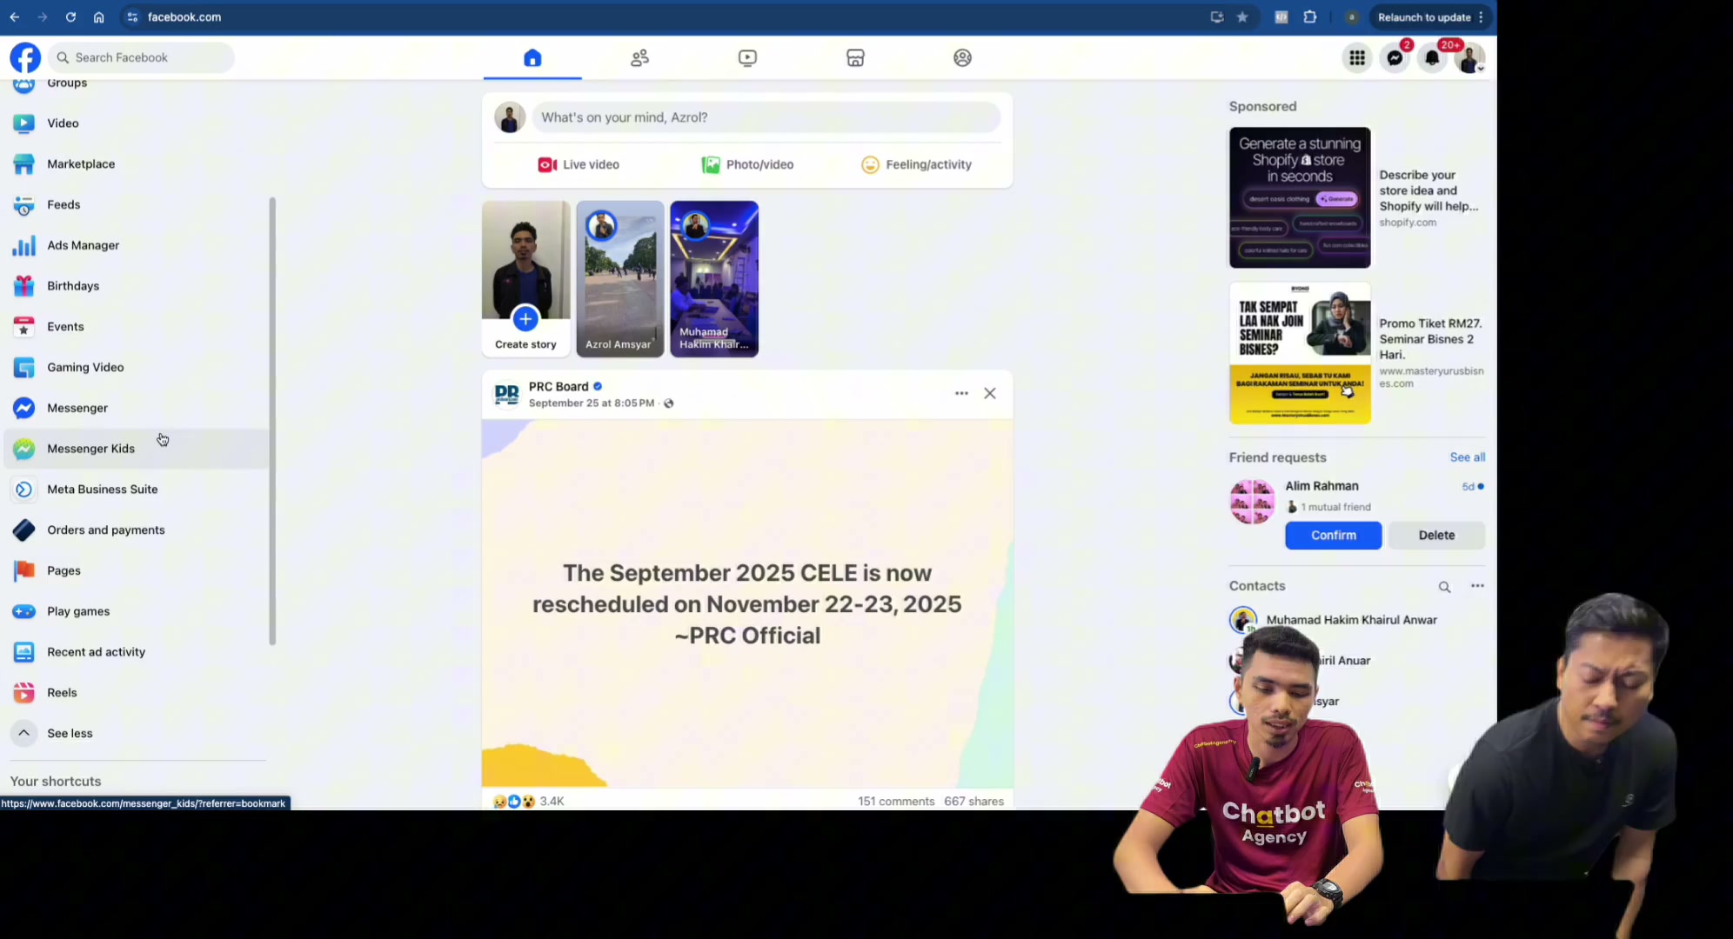
Task: Start a Live video
Action: 579,164
